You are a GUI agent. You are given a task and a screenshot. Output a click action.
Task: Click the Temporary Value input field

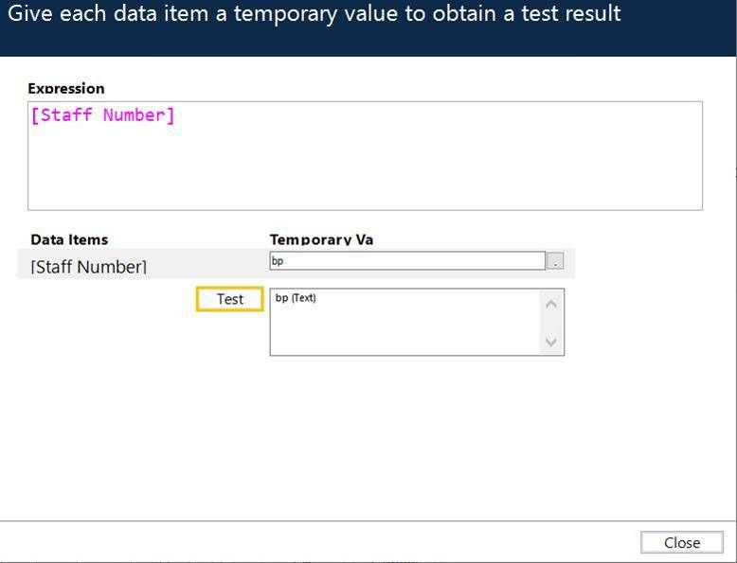(x=407, y=260)
